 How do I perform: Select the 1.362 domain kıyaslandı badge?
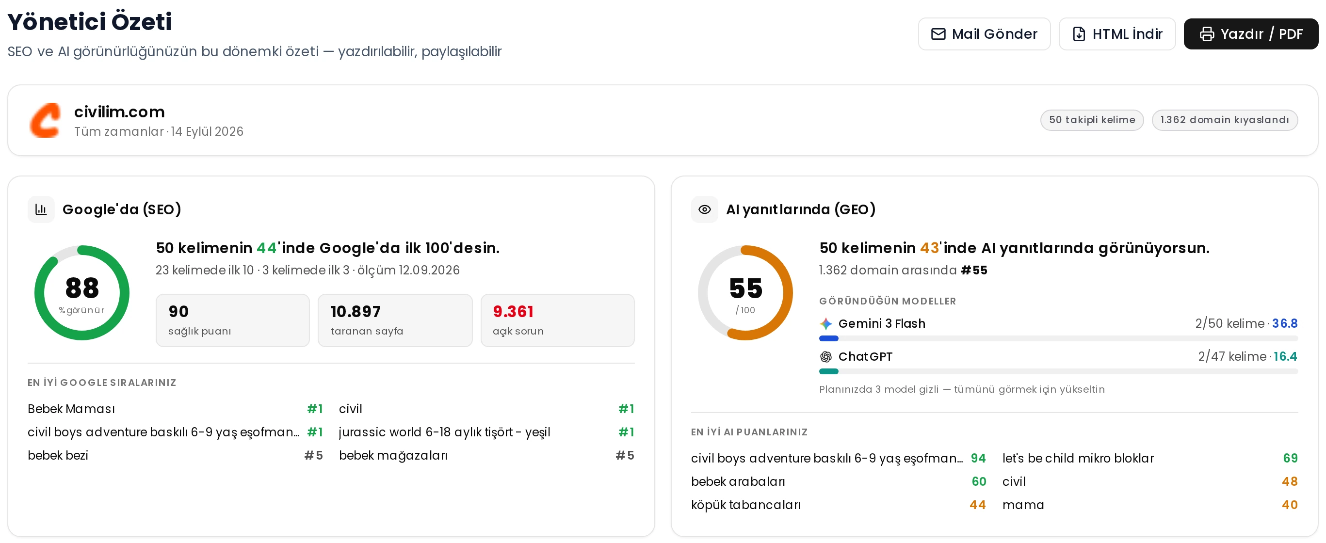(1224, 120)
